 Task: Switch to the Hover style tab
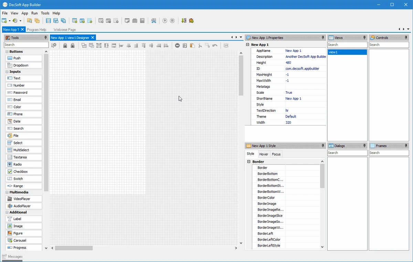264,154
